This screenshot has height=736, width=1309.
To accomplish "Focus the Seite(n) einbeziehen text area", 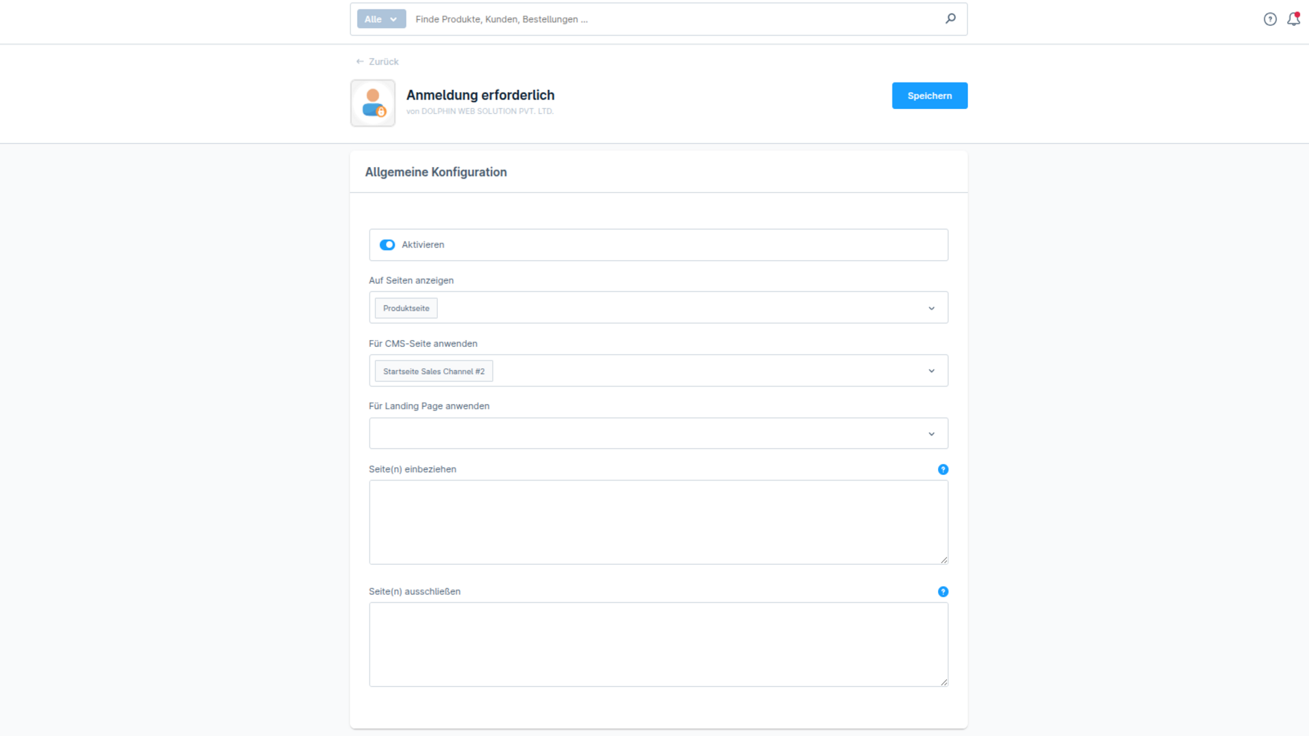I will coord(659,522).
